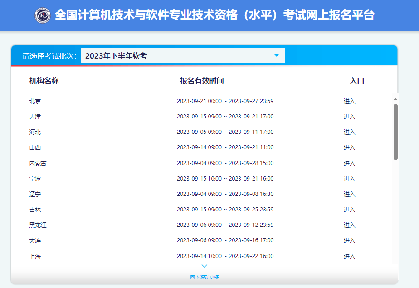Click the blue down chevron above 向下滚动更多

(x=204, y=266)
